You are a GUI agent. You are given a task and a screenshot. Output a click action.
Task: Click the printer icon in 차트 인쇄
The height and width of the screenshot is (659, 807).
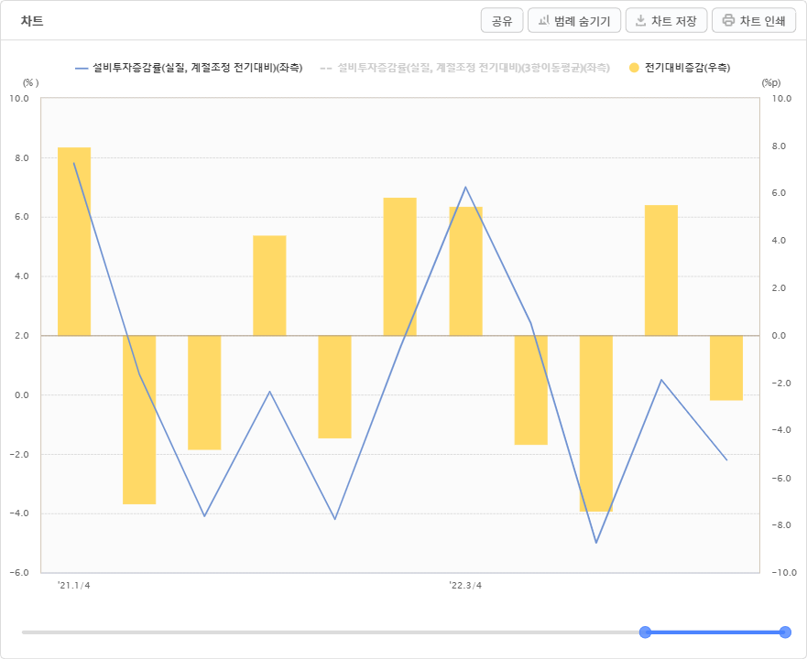[x=728, y=20]
